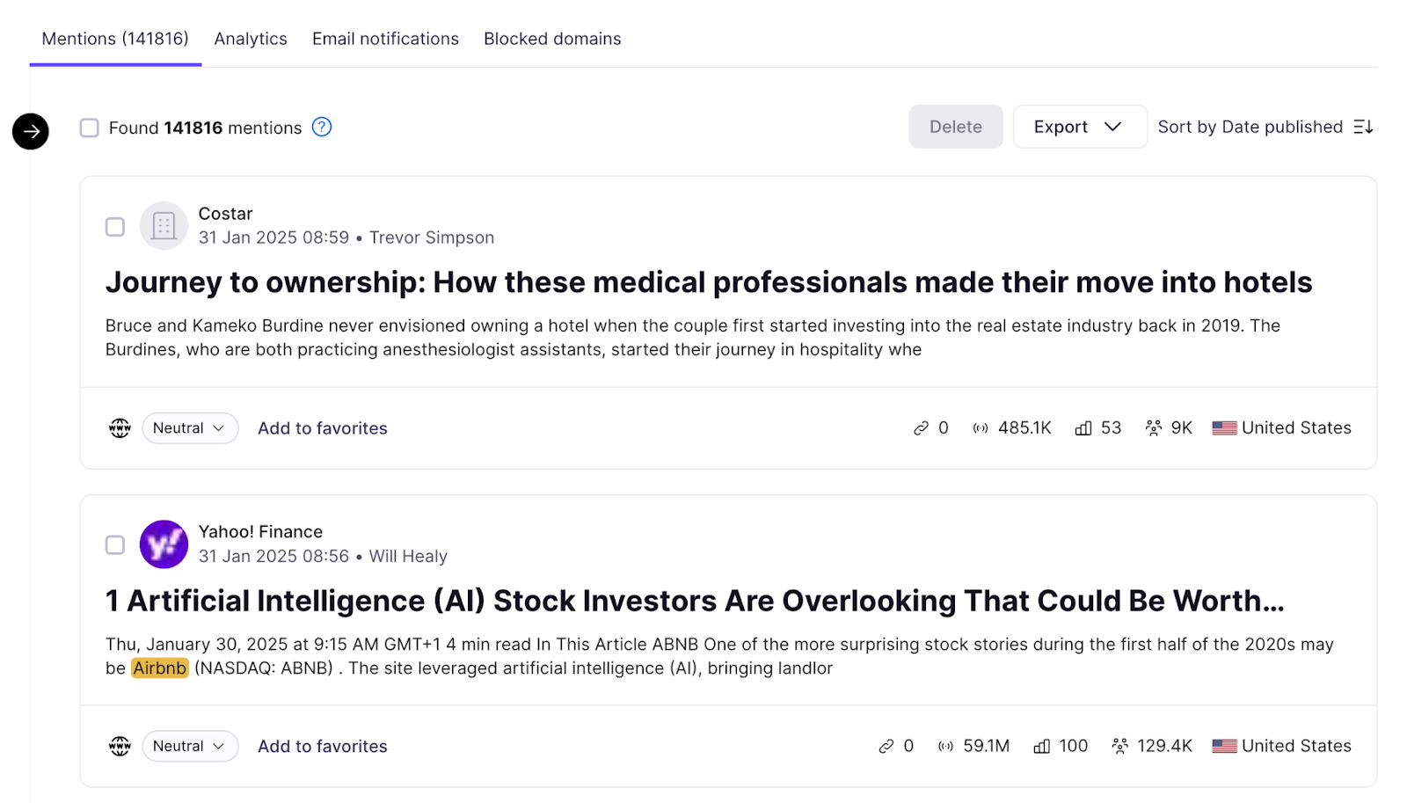
Task: Check the Yahoo! Finance mention checkbox
Action: point(114,544)
